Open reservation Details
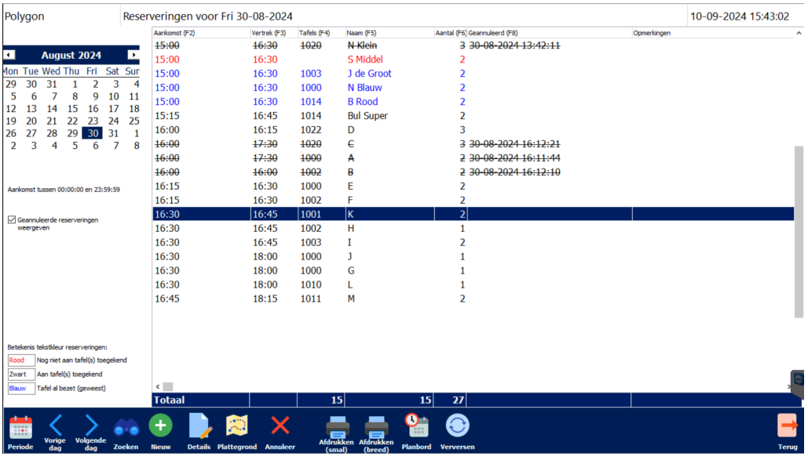 pos(199,433)
